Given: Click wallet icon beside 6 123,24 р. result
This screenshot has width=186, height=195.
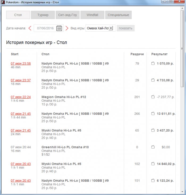Looking at the screenshot, I should 153,181.
